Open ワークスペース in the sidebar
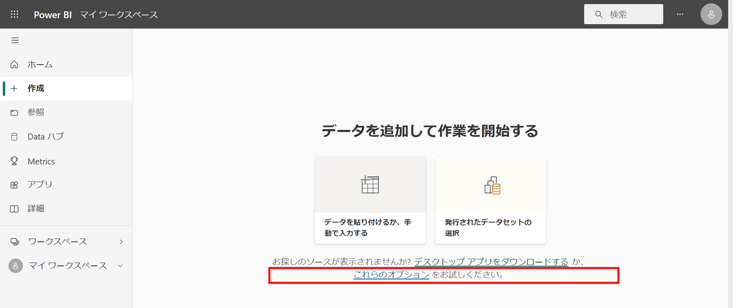Screen dimensions: 733x308 click(x=66, y=242)
